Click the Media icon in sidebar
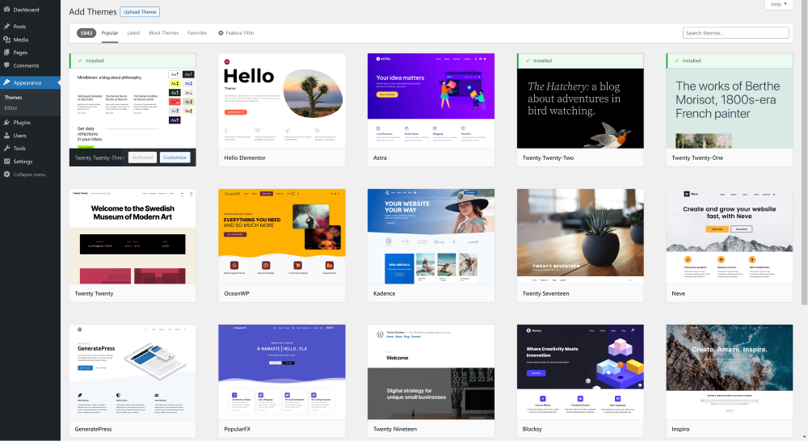Viewport: 808px width, 441px height. pos(6,39)
